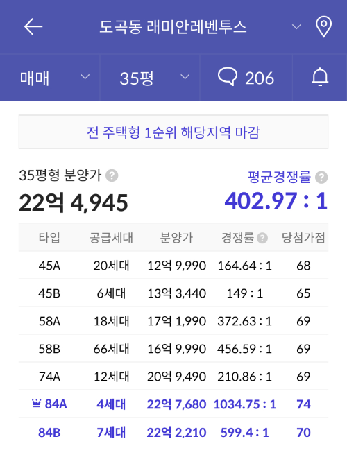Tap score 65 in the 45B row
This screenshot has height=457, width=347.
303,293
